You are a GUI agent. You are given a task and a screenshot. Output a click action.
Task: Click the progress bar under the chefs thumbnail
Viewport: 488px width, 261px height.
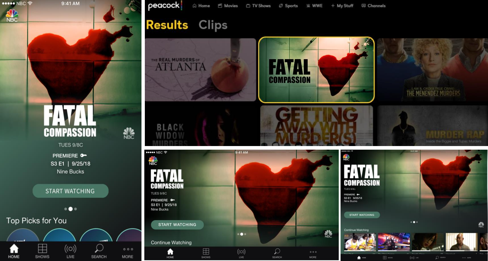360,251
